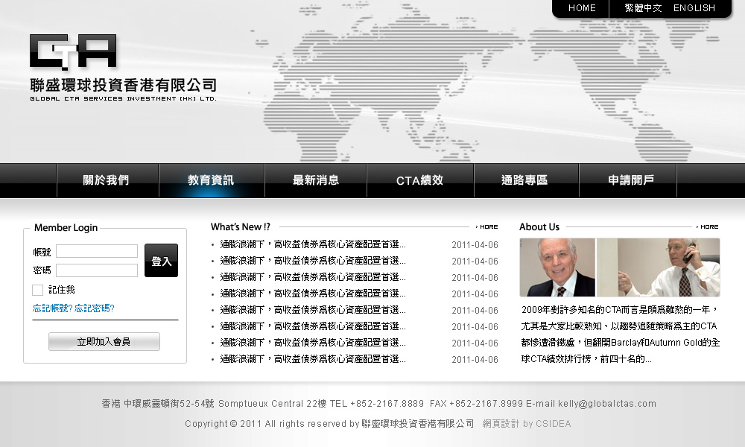Focus the 帳號 account input field
The width and height of the screenshot is (745, 447).
pos(97,252)
